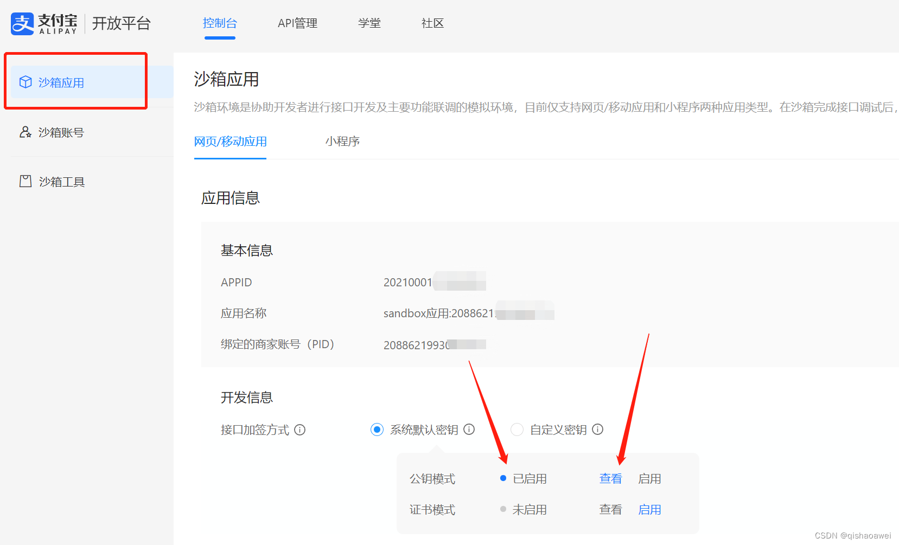The height and width of the screenshot is (545, 899).
Task: Click the 开放平台 title text
Action: [122, 23]
